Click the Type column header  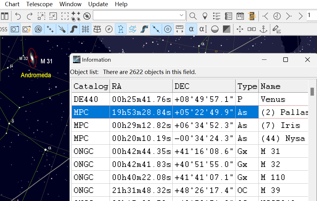[x=247, y=86]
